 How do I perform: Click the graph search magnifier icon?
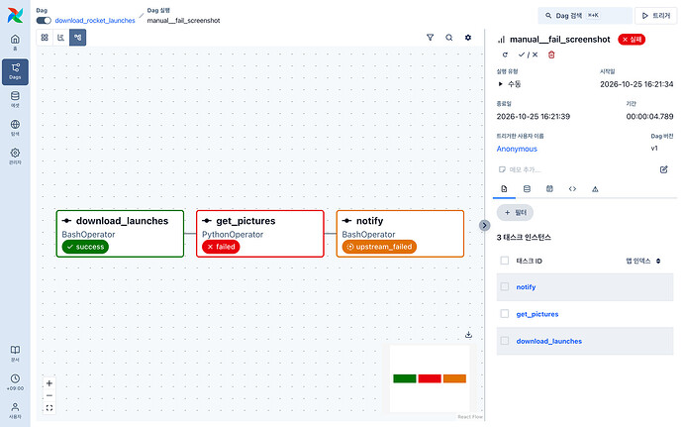tap(449, 38)
